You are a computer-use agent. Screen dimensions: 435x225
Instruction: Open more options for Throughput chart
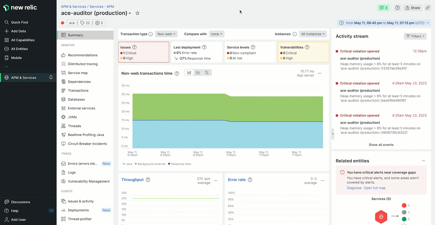pos(216,180)
